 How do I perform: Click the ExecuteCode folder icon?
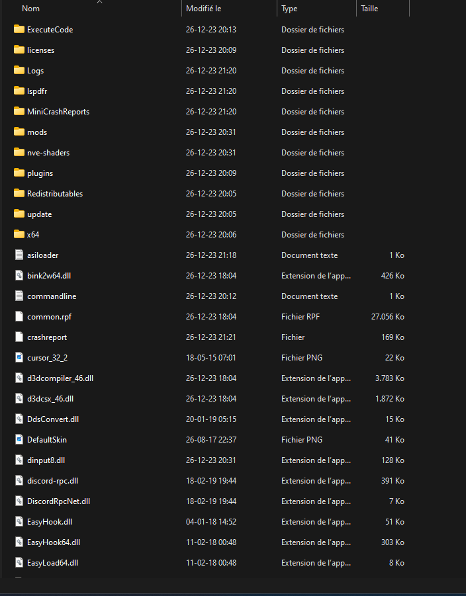coord(19,29)
